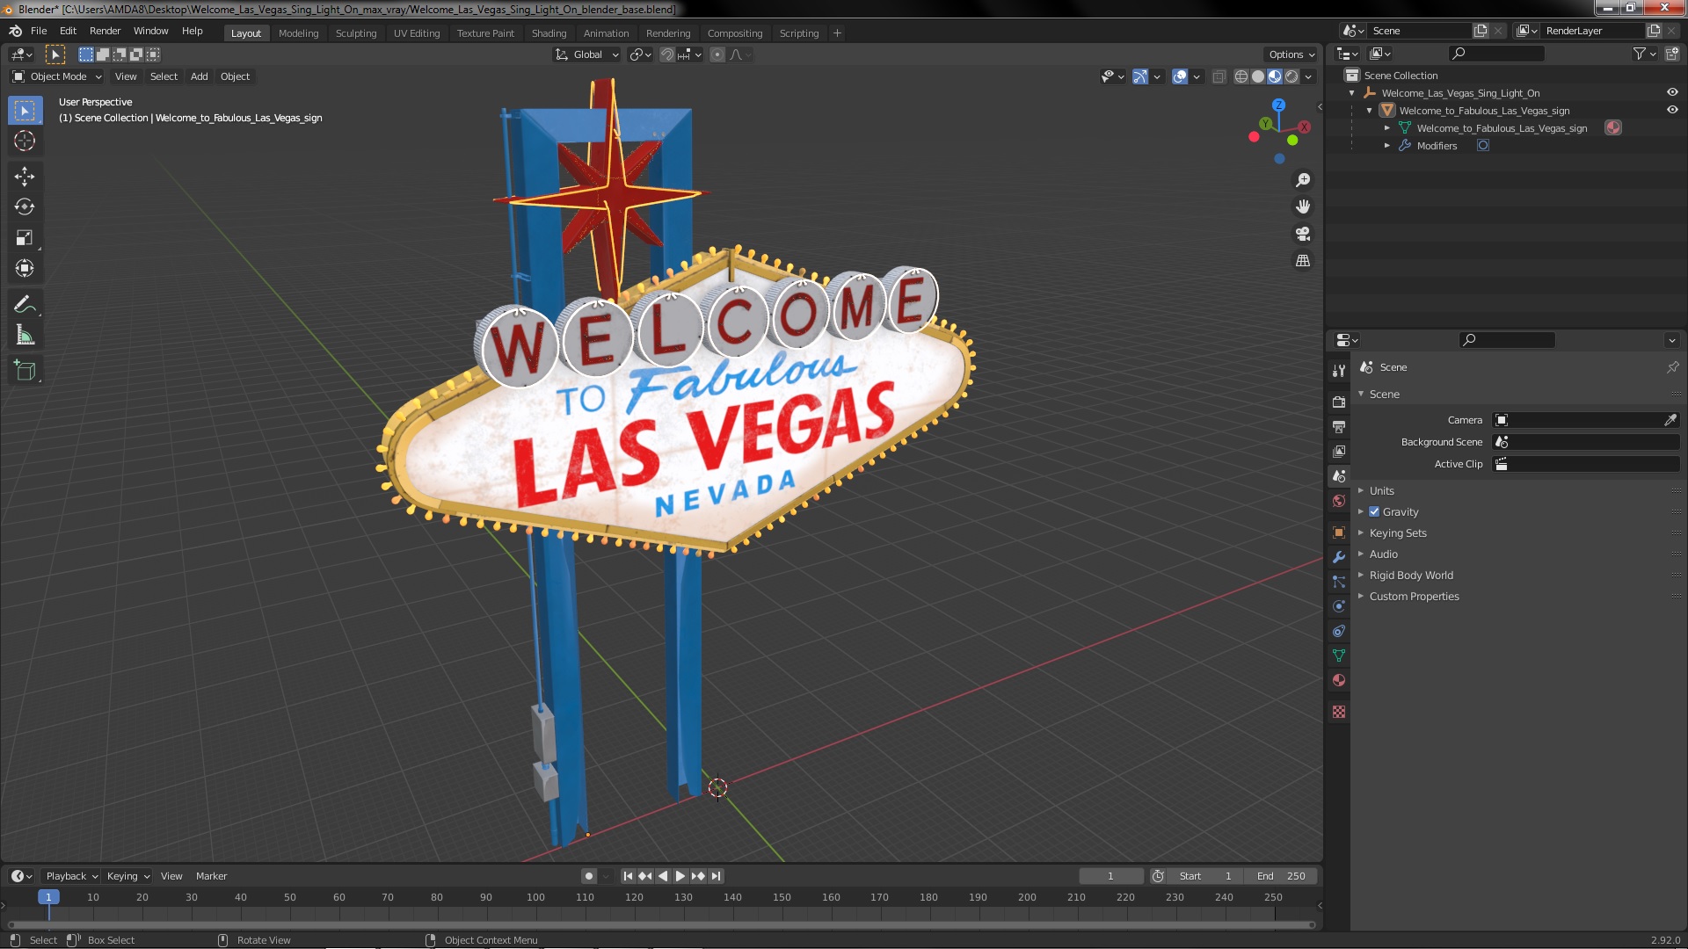Viewport: 1688px width, 949px height.
Task: Toggle auto keying record button
Action: pyautogui.click(x=589, y=876)
